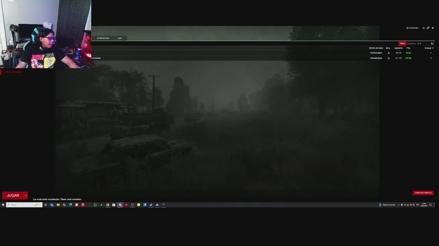Image resolution: width=439 pixels, height=246 pixels.
Task: Open Steam from the taskbar
Action: 151,205
